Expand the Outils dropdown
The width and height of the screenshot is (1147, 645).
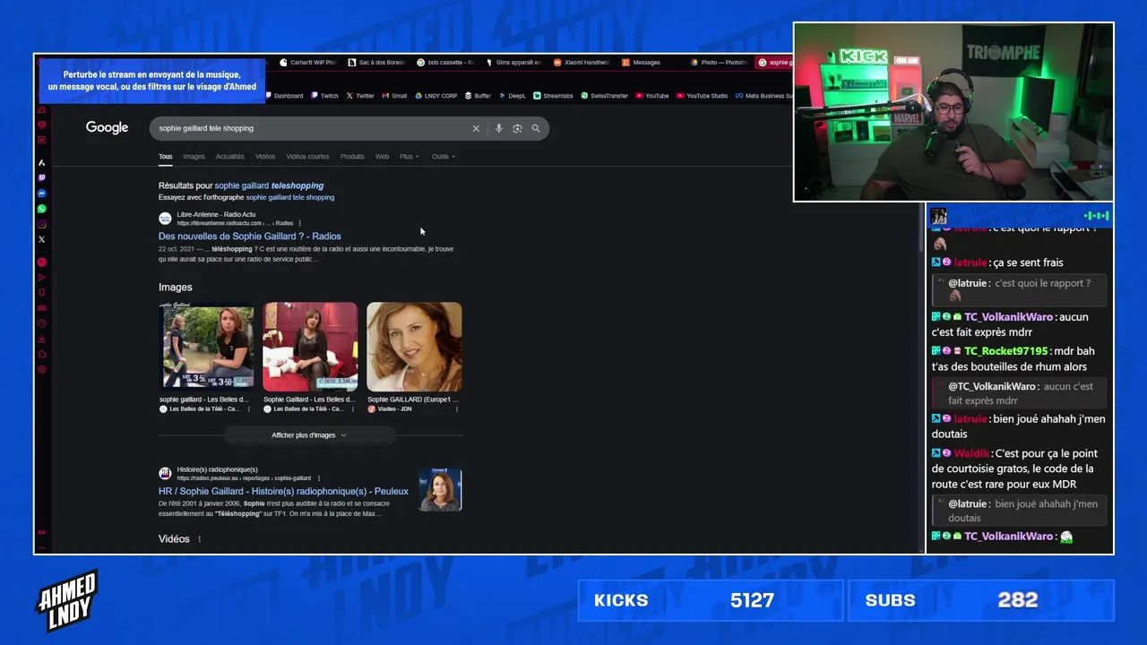coord(443,157)
